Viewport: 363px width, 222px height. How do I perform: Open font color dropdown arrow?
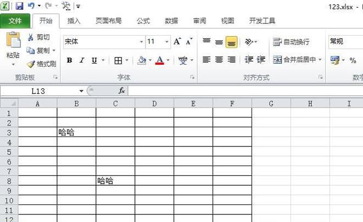coord(168,60)
